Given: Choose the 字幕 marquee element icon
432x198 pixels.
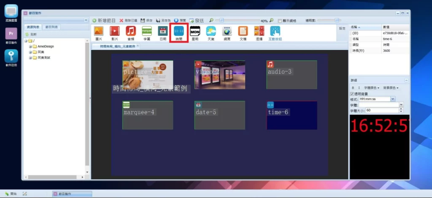Looking at the screenshot, I should pyautogui.click(x=146, y=32).
